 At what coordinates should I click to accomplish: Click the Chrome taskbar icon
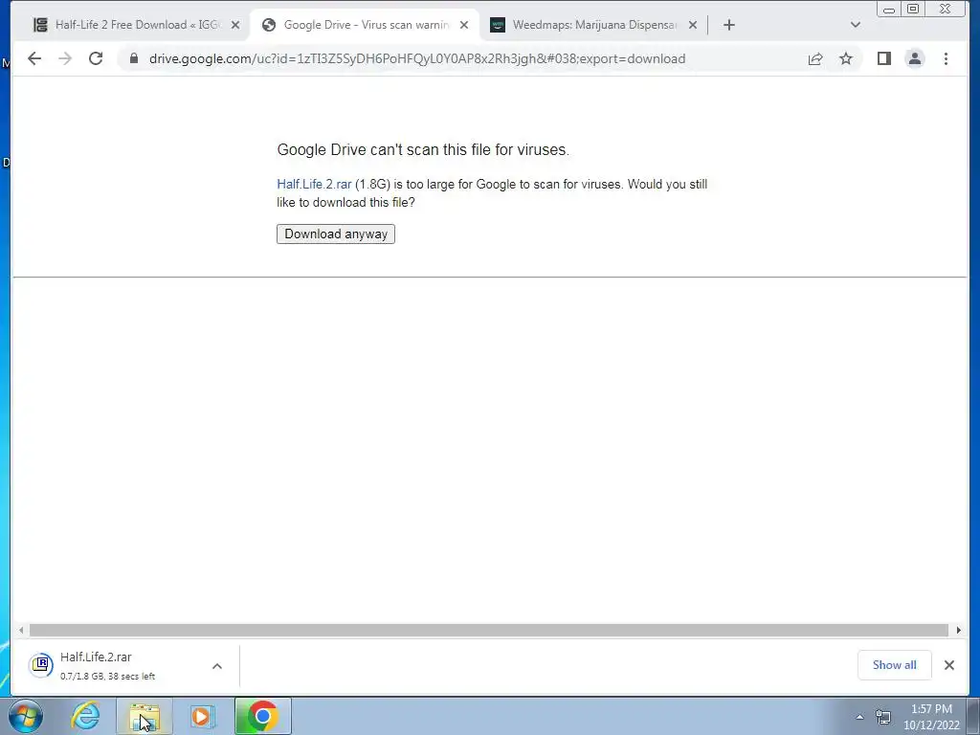[x=262, y=716]
